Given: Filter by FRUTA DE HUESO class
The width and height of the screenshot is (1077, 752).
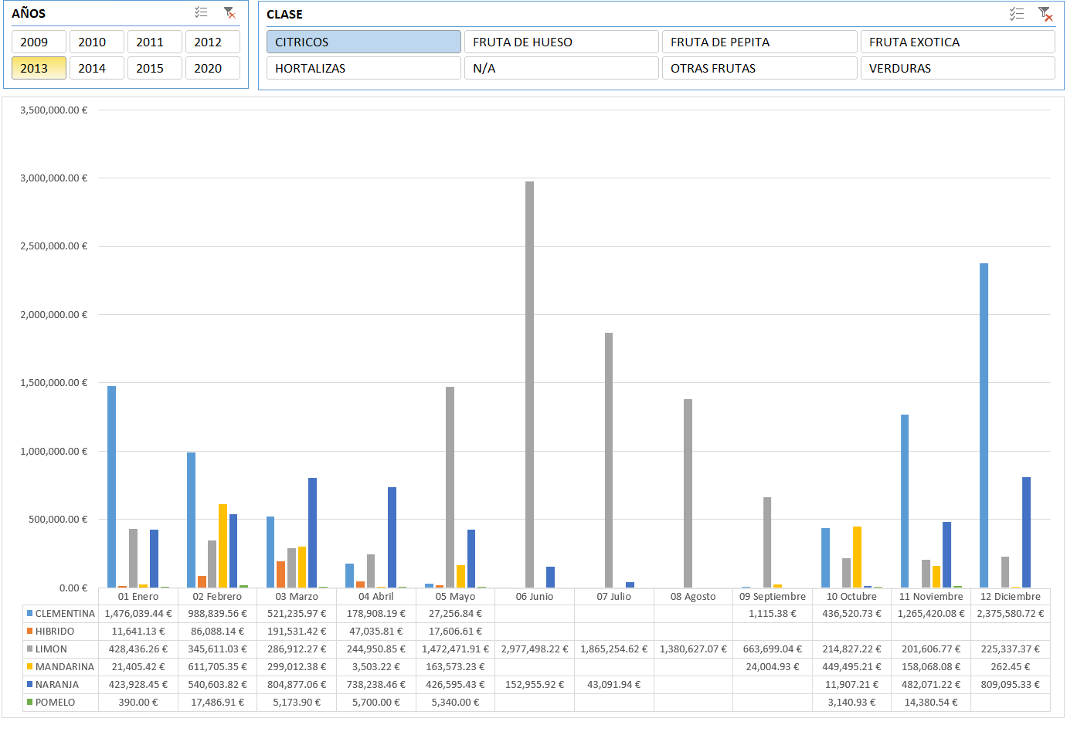Looking at the screenshot, I should click(x=561, y=42).
